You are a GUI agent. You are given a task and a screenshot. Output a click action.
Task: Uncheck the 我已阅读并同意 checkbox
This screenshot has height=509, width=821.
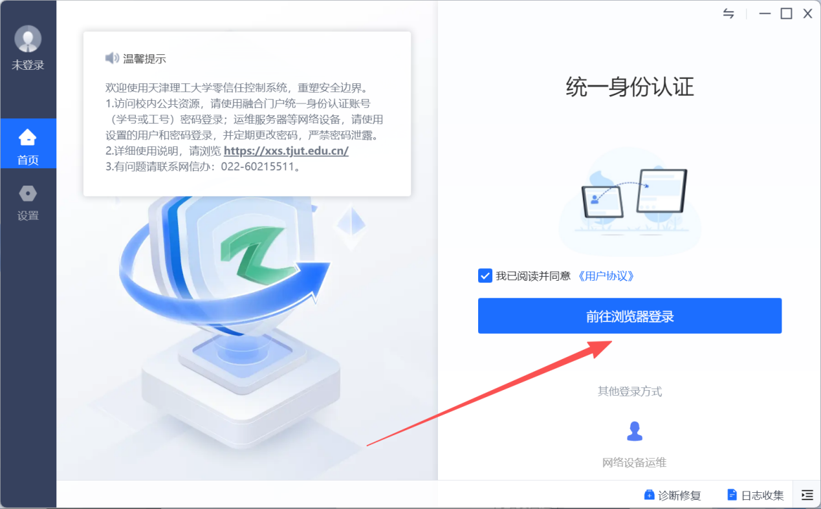coord(485,276)
